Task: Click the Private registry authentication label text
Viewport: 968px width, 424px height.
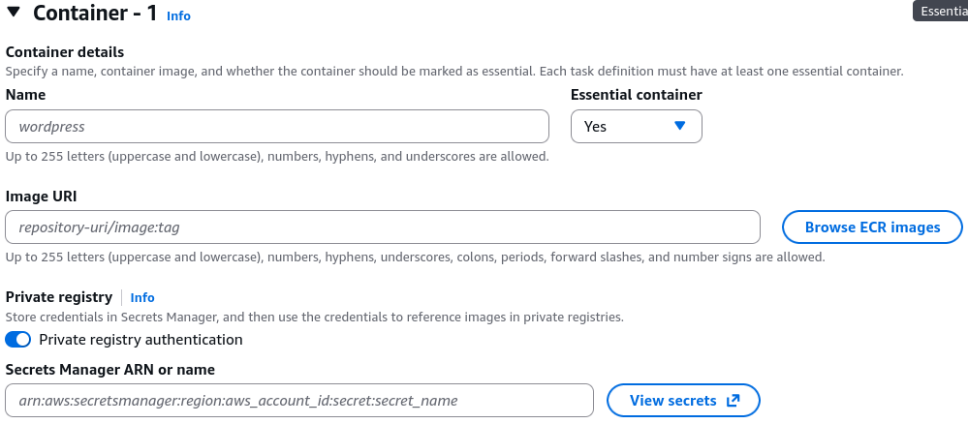Action: (141, 340)
